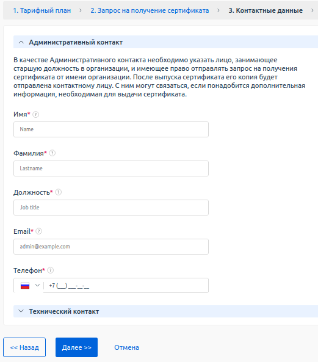The width and height of the screenshot is (318, 362).
Task: Select step 3. Контактные данные breadcrumb
Action: pyautogui.click(x=266, y=10)
